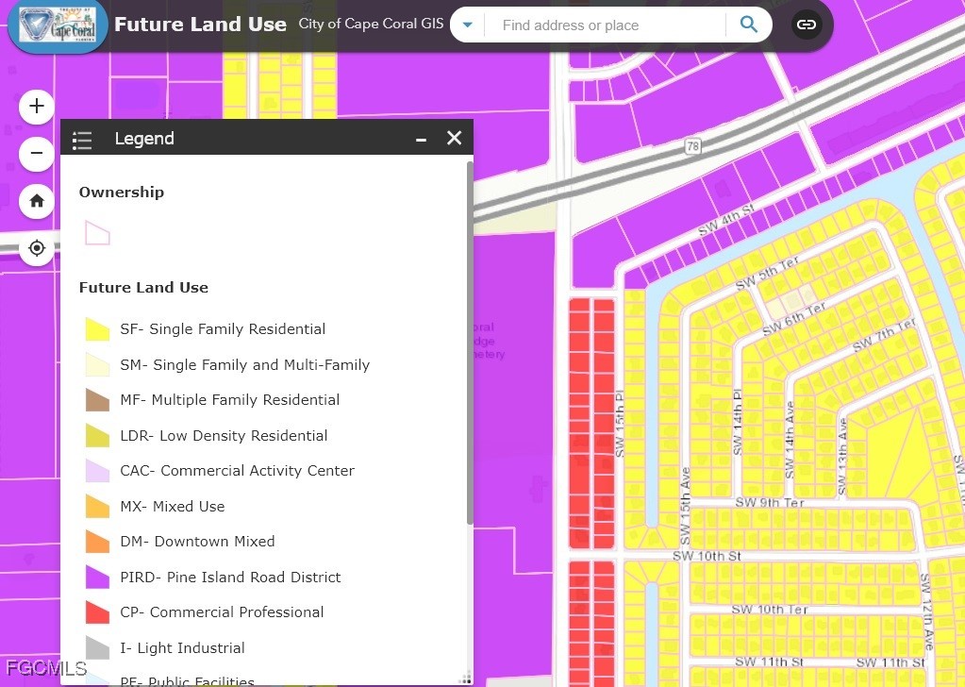This screenshot has width=965, height=687.
Task: Click the Legend panel resize handle
Action: coord(464,678)
